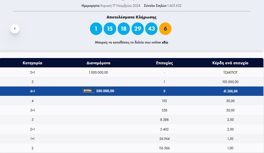Viewport: 264px width, 153px height.
Task: Click the 41.388,88 winnings value
Action: 231,91
